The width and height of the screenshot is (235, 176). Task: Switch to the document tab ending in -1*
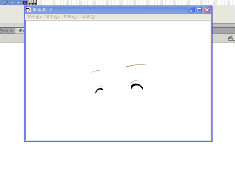pos(4,31)
